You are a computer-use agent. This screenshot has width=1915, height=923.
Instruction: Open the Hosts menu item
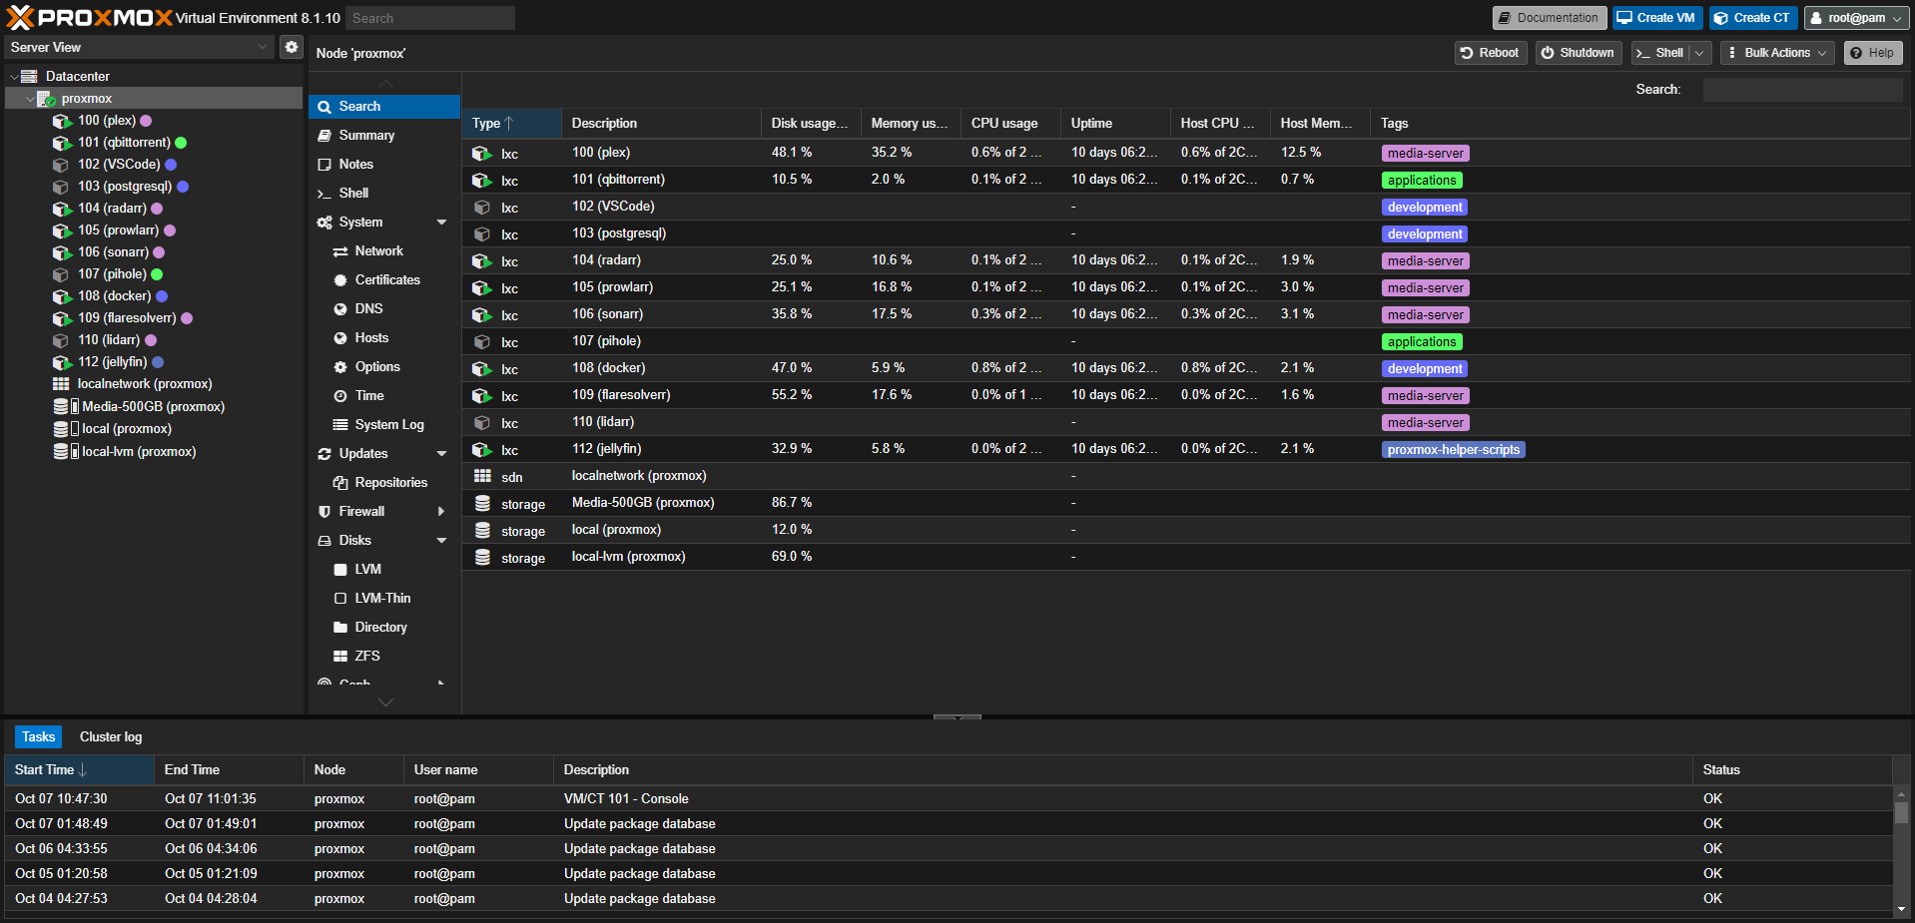(384, 338)
